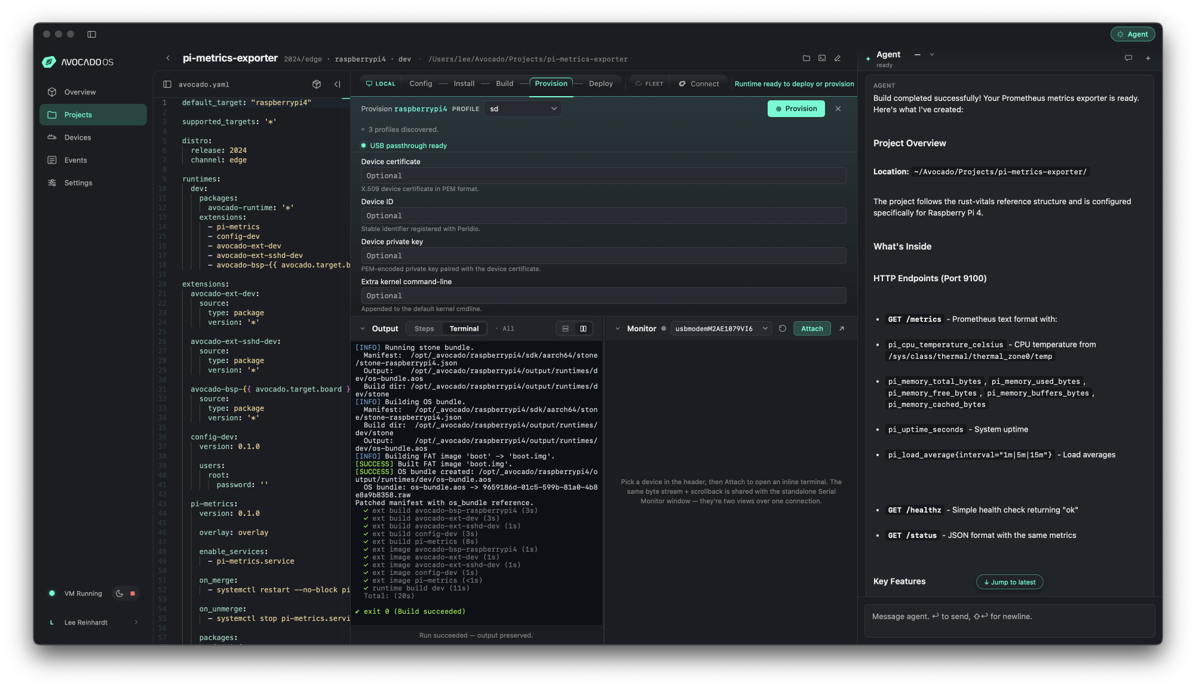This screenshot has width=1196, height=689.
Task: Open project folder icon in header
Action: (x=806, y=59)
